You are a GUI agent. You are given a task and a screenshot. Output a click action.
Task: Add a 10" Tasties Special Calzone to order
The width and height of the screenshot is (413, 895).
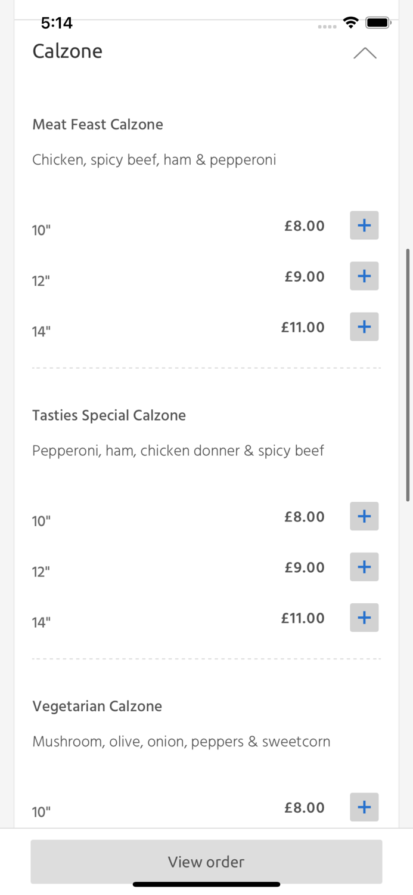364,516
